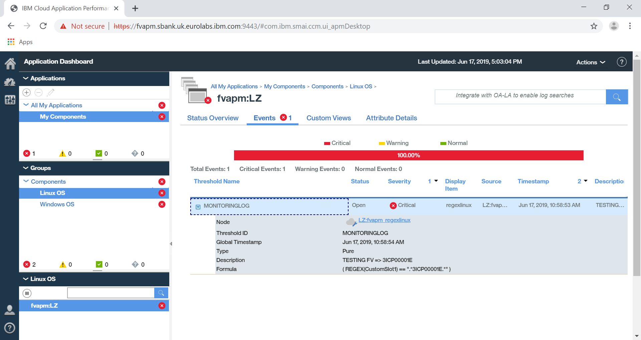Viewport: 641px width, 340px height.
Task: Open LZ:fvapm_regexlinux node link
Action: (x=384, y=220)
